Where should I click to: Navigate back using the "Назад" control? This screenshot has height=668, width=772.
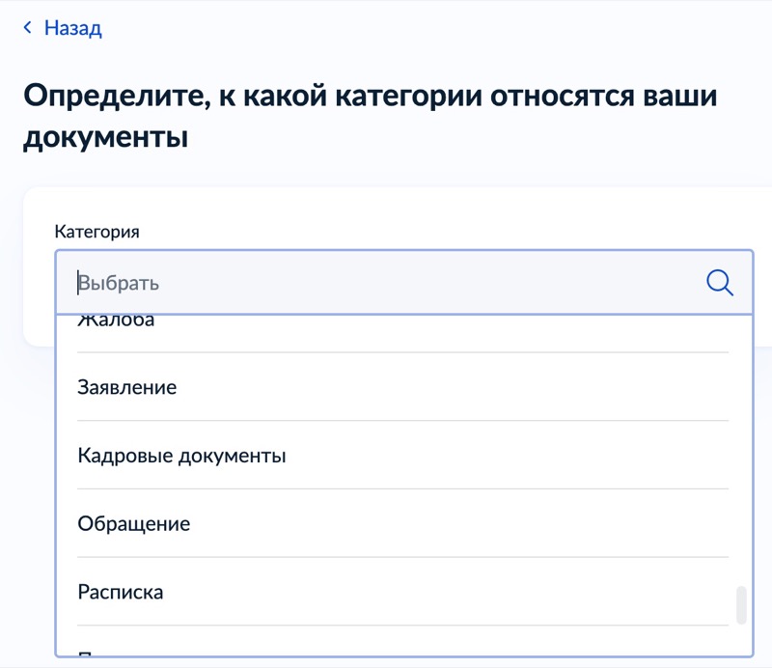pyautogui.click(x=61, y=28)
